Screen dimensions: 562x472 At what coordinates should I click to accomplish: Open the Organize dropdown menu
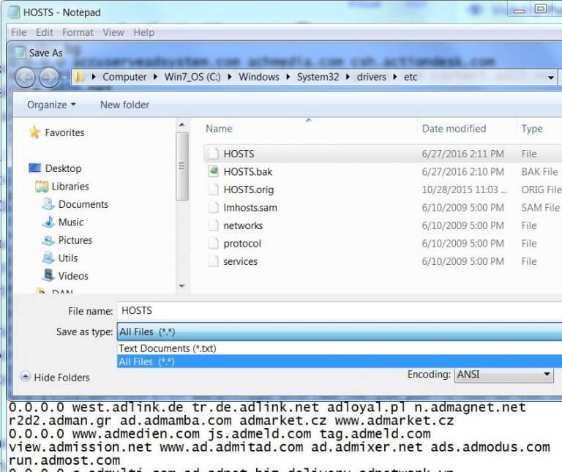(51, 105)
